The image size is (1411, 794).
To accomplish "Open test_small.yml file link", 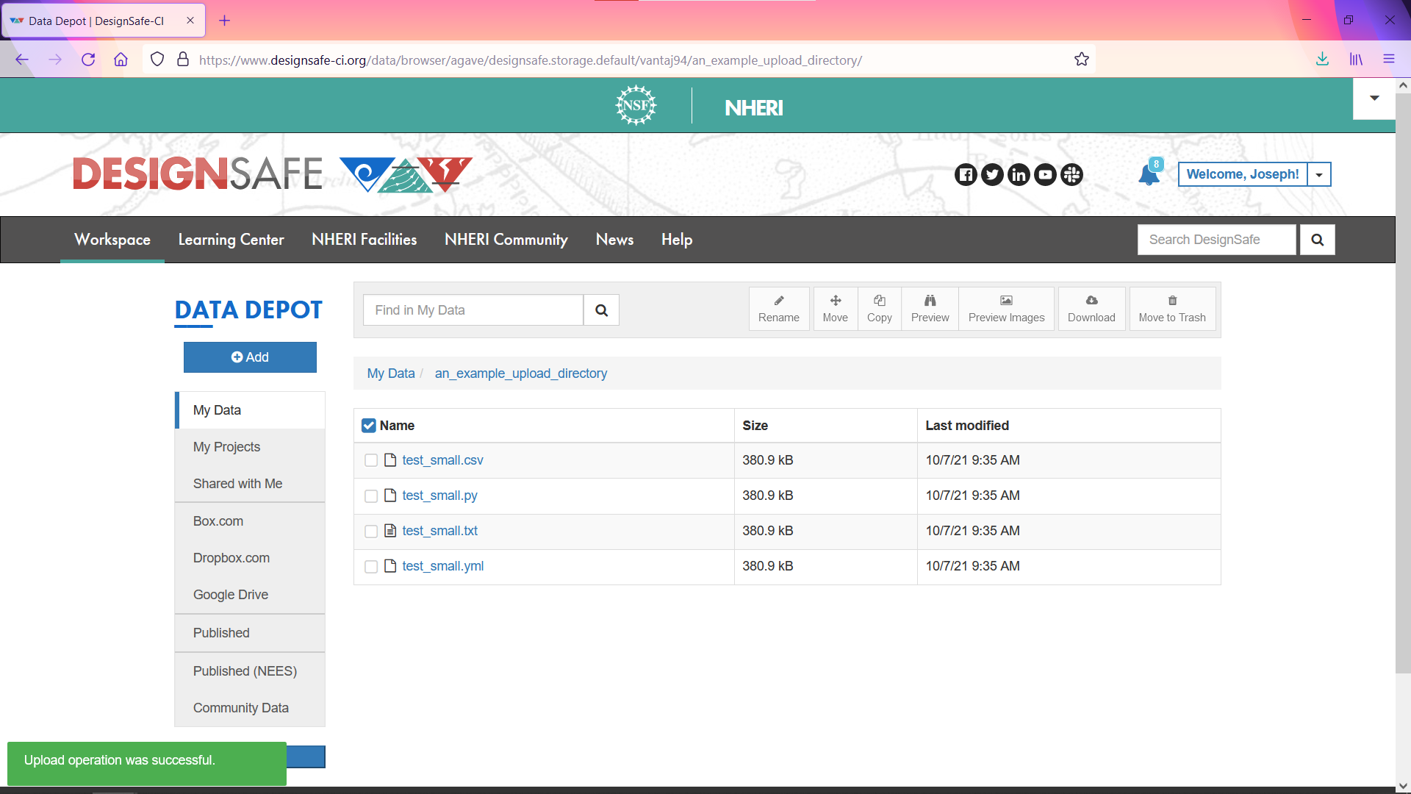I will coord(442,566).
